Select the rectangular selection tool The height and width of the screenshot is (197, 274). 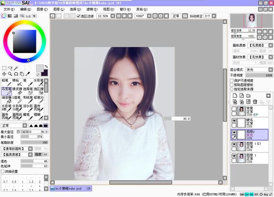click(x=4, y=68)
